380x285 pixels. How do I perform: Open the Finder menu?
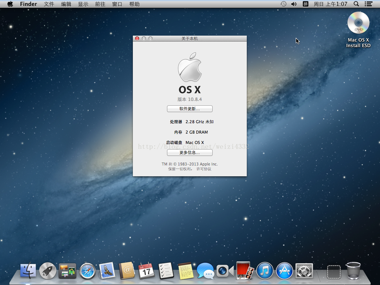point(28,4)
